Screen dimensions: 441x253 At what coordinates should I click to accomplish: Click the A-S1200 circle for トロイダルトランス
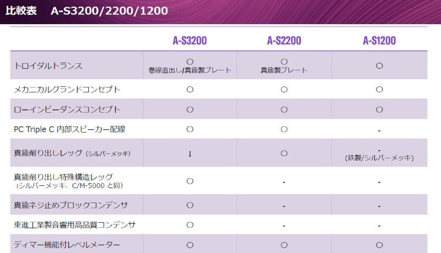click(x=379, y=66)
